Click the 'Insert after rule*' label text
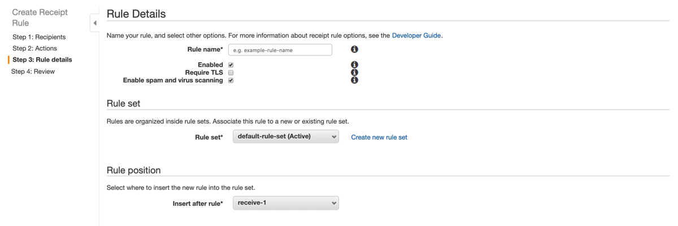678x226 pixels. click(x=198, y=203)
